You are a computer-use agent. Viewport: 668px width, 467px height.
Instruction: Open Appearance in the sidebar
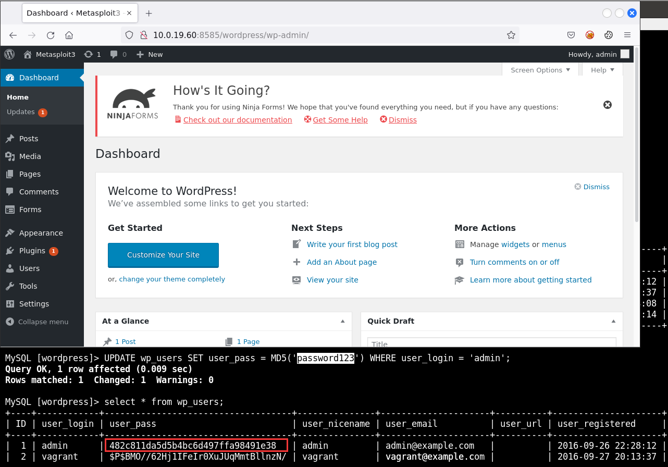point(41,233)
